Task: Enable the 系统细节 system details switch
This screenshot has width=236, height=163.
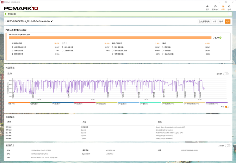Action: (228, 145)
